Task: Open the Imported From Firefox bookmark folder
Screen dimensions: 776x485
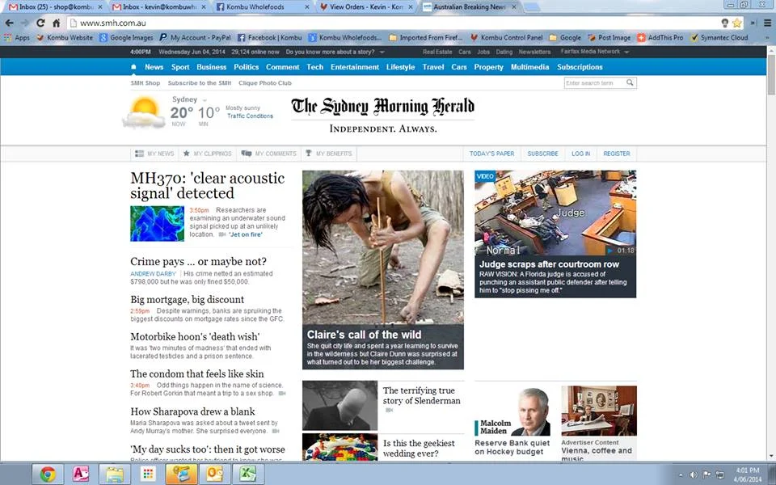Action: [426, 37]
